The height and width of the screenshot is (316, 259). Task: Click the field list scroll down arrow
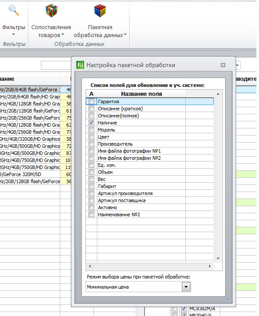[218, 258]
